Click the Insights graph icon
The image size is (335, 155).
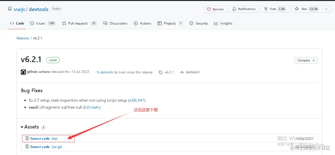pos(216,23)
